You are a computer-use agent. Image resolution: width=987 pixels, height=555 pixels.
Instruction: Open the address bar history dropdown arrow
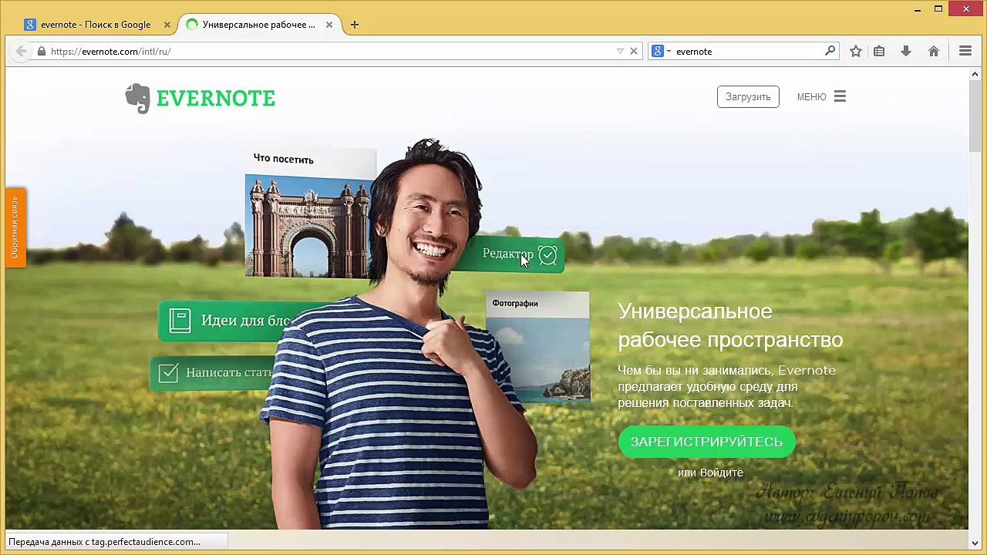(x=620, y=52)
